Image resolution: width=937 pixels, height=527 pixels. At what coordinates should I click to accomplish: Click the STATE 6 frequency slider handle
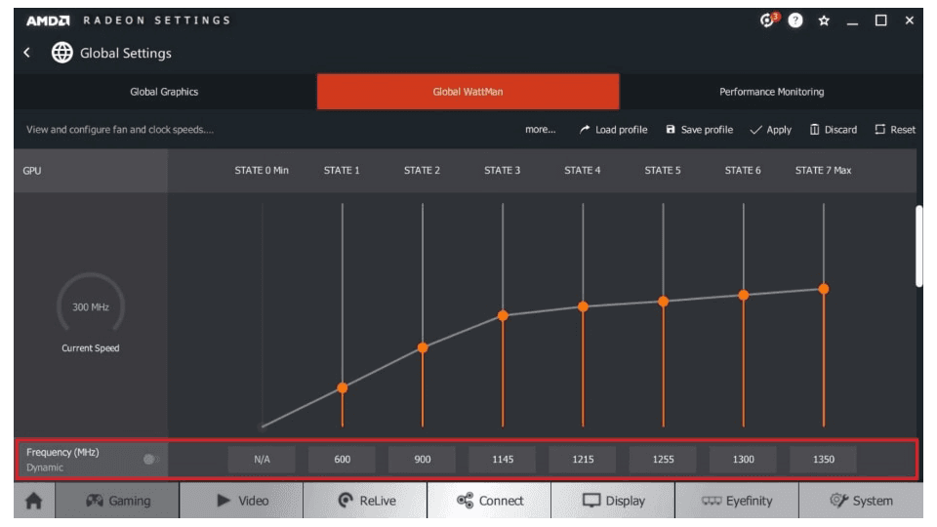744,295
